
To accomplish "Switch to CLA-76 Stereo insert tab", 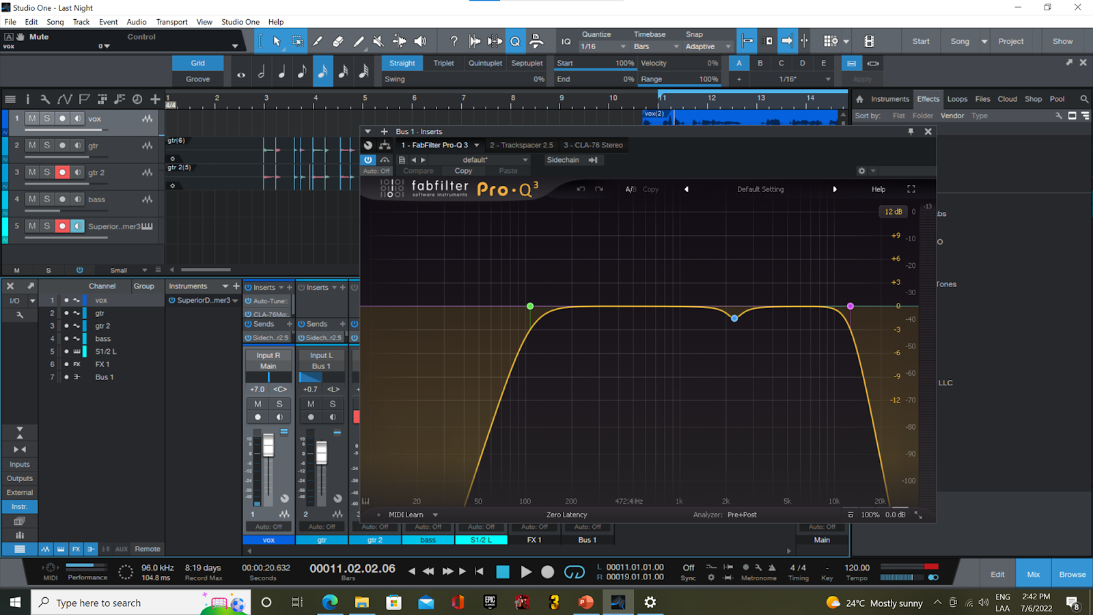I will point(593,145).
